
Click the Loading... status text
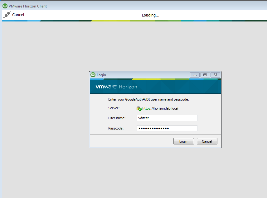[151, 15]
